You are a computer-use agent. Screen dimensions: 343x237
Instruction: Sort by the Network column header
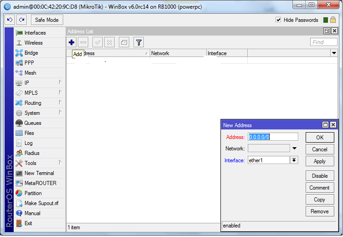(x=178, y=53)
